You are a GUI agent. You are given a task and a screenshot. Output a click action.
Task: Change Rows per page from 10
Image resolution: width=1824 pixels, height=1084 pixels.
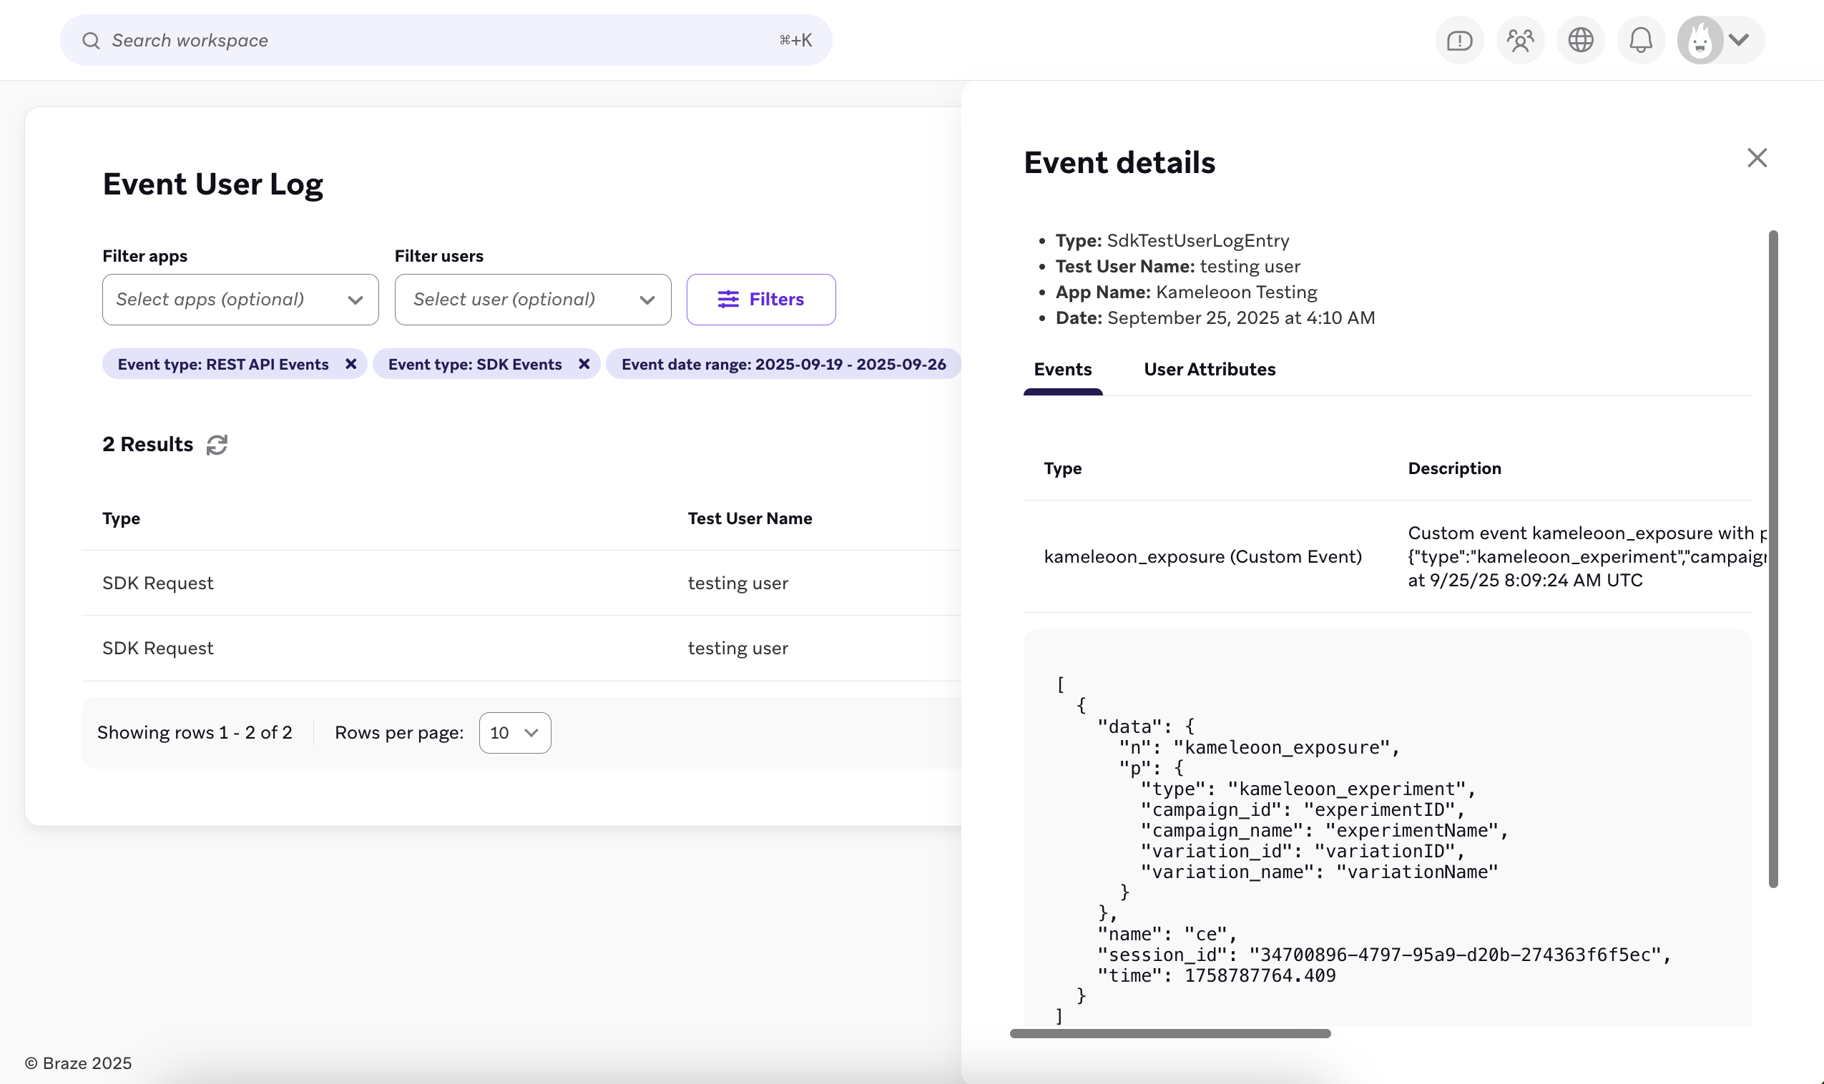514,732
